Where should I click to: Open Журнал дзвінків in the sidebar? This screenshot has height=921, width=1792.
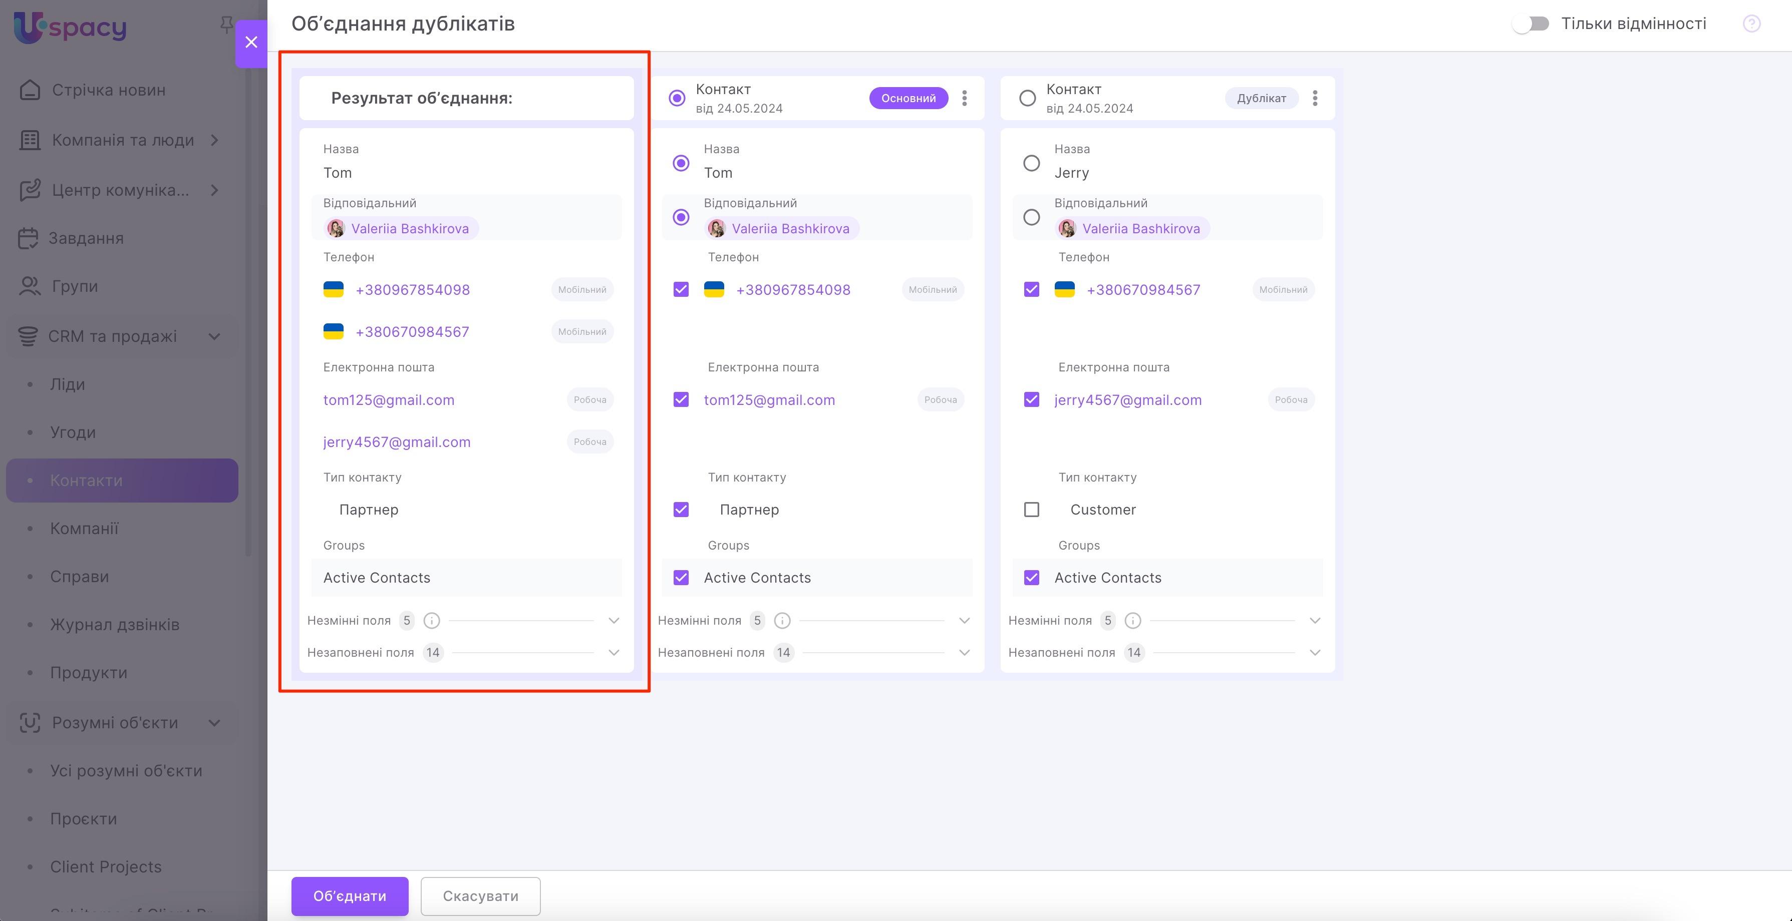[x=115, y=625]
